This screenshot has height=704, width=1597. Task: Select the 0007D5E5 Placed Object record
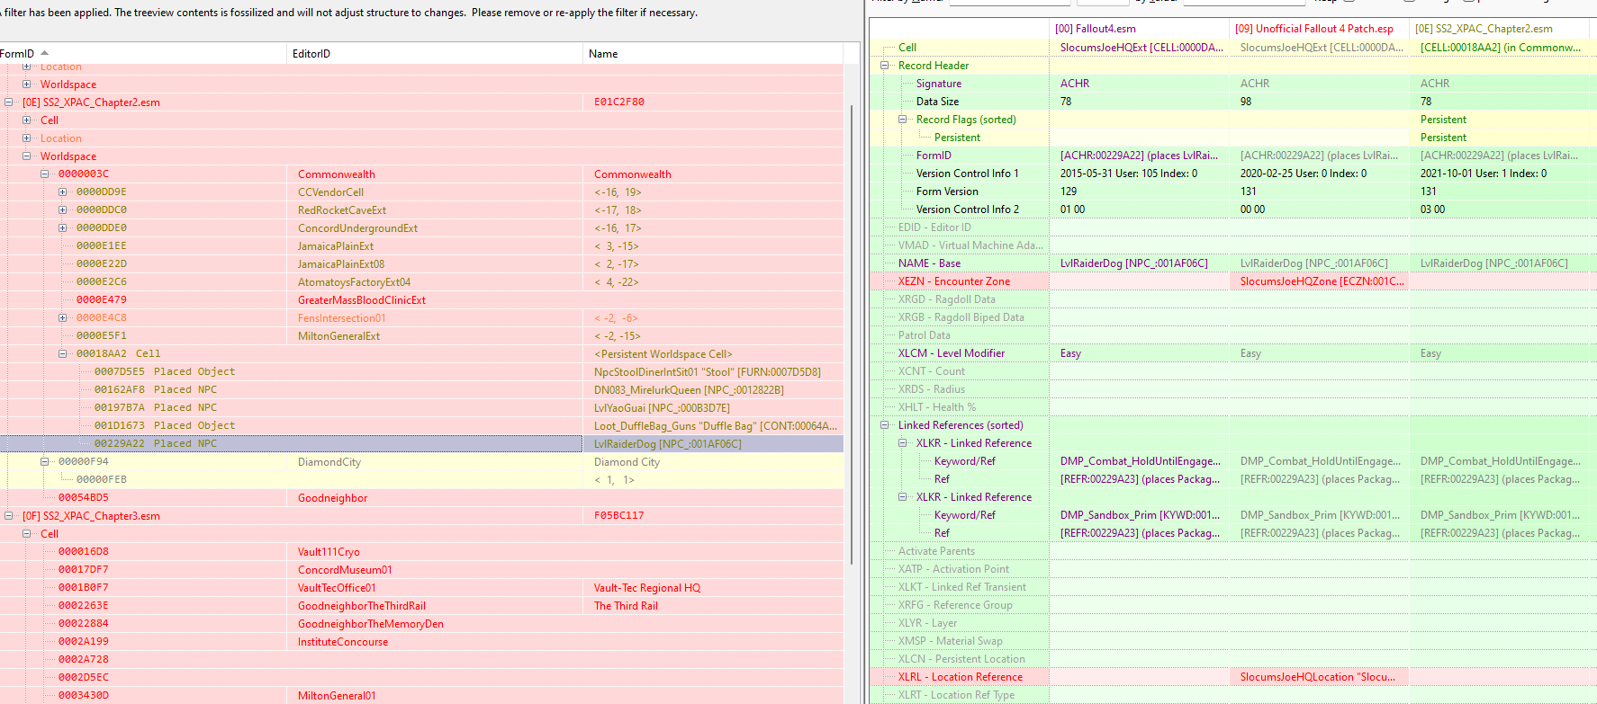point(421,372)
